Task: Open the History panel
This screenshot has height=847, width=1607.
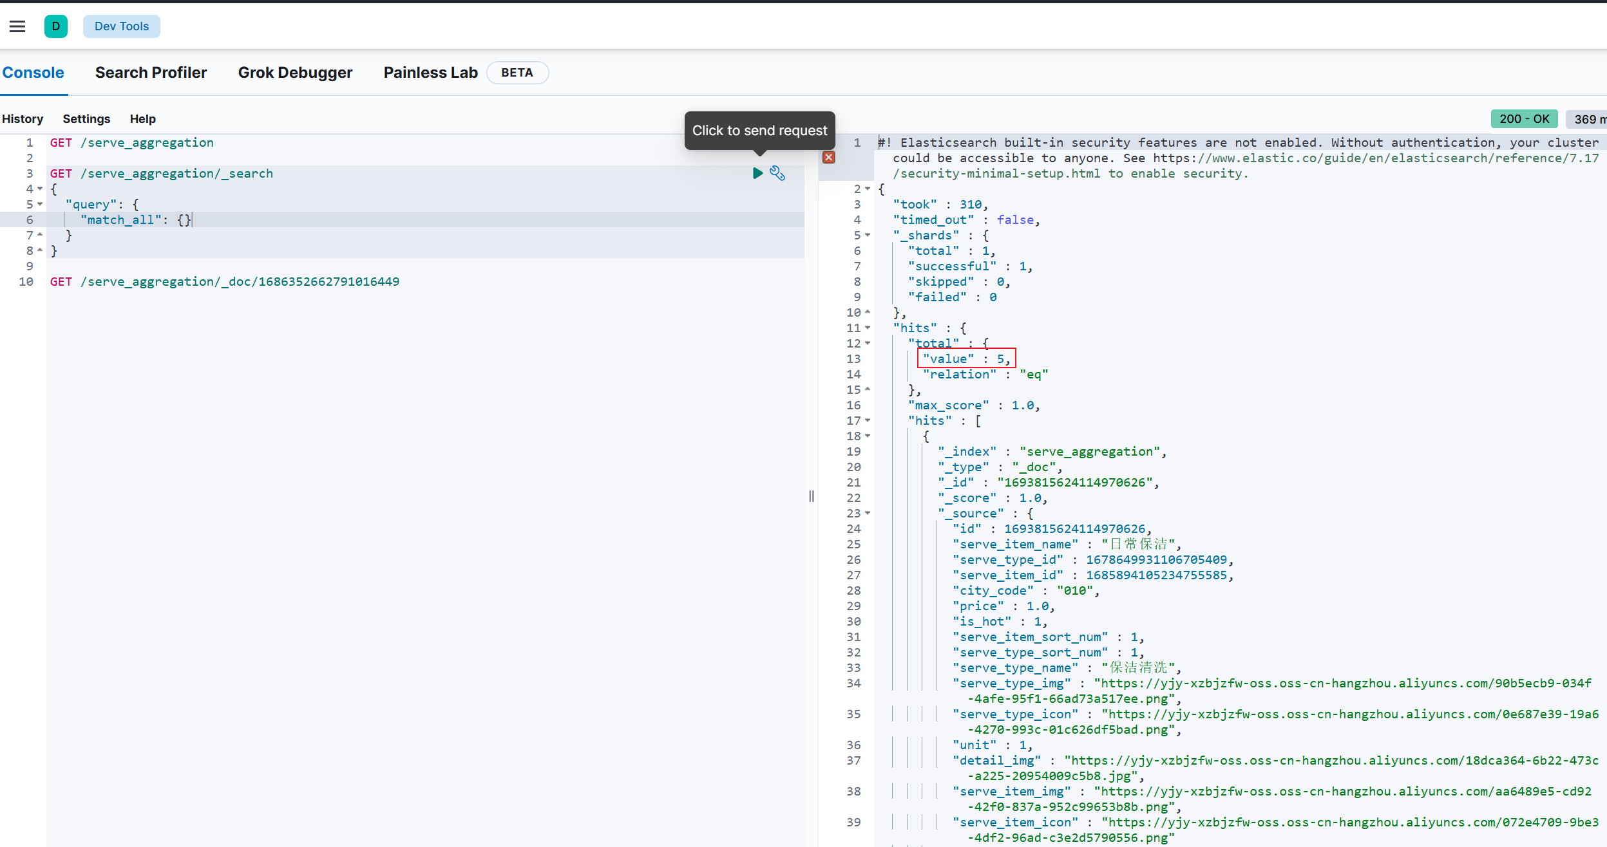Action: pos(23,119)
